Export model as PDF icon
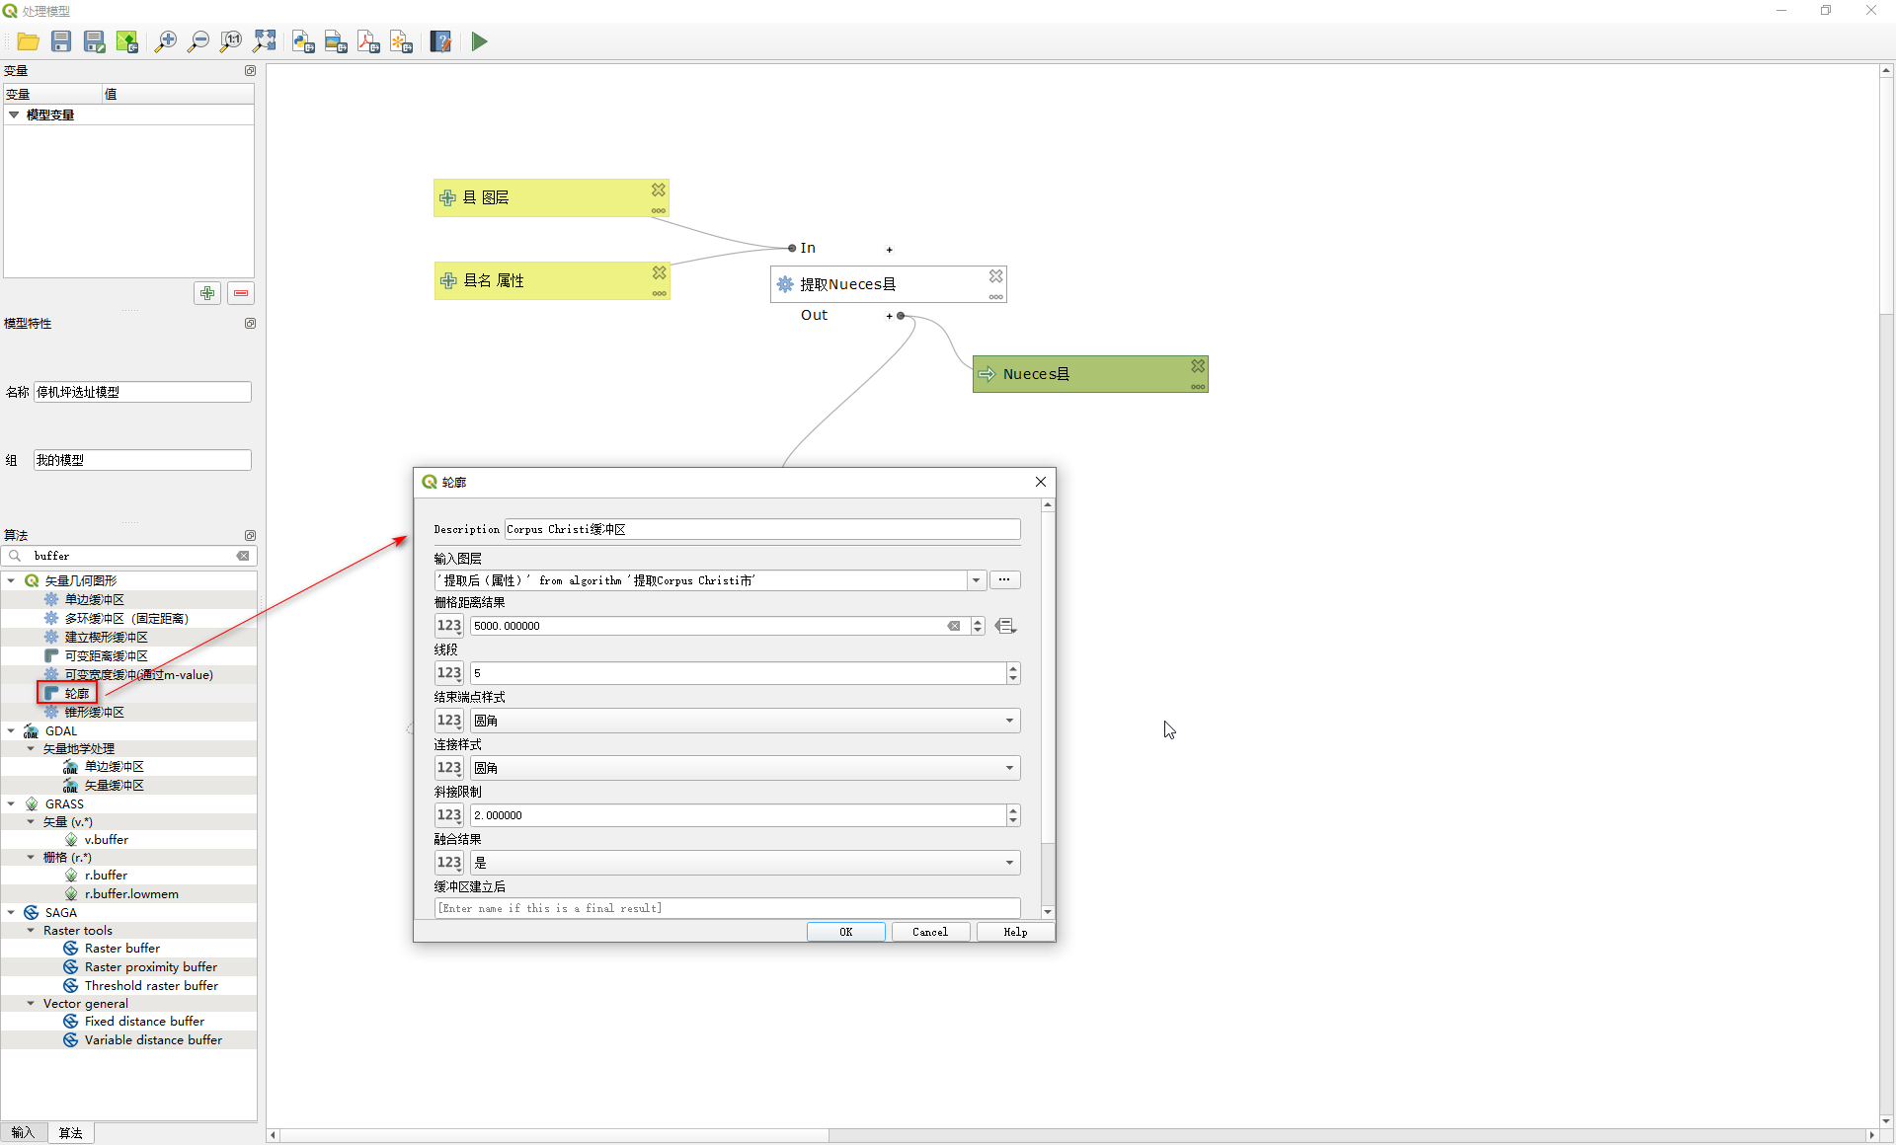Screen dimensions: 1896x1145 tap(368, 41)
